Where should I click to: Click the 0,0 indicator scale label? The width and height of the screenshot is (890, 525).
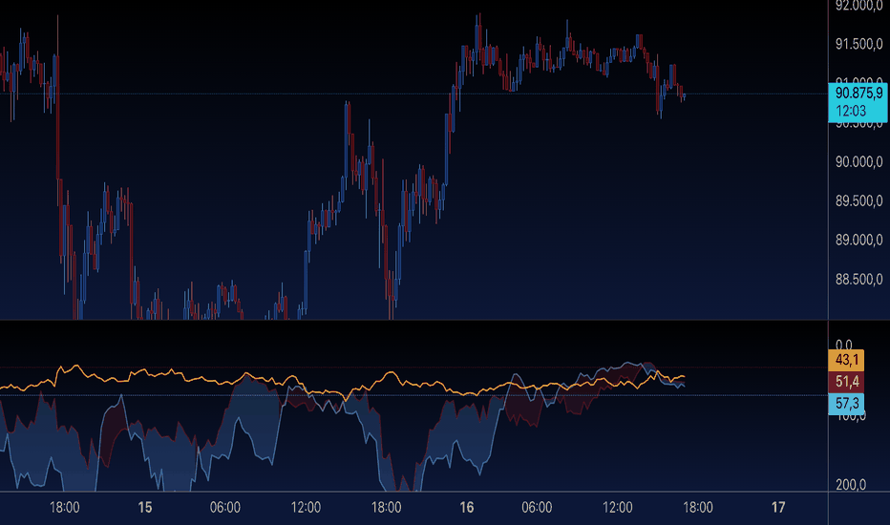[x=844, y=345]
